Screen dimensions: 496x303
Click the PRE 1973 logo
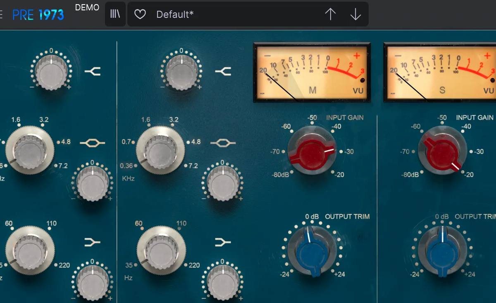pos(38,15)
